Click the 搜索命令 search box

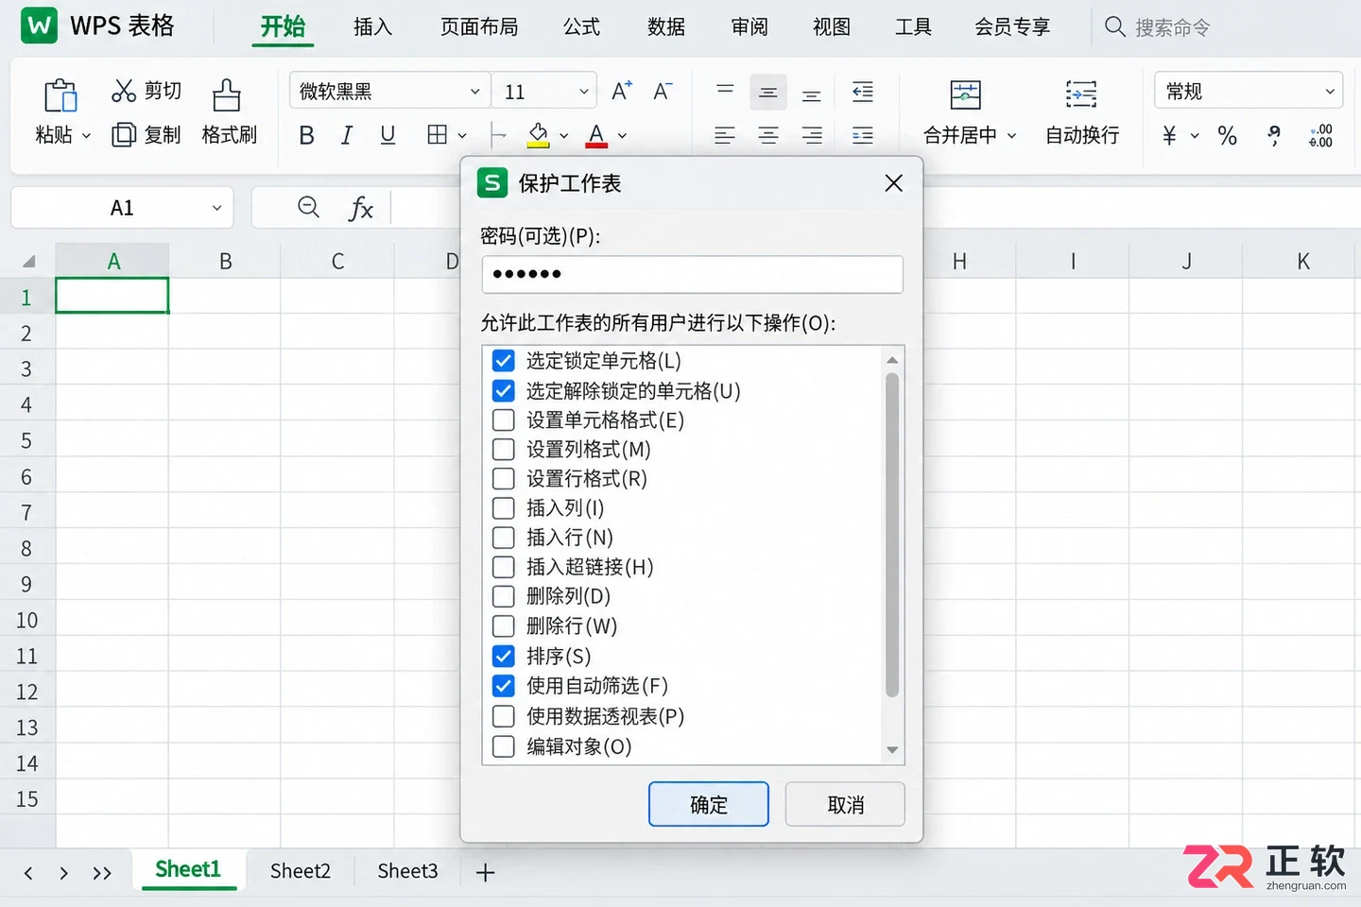tap(1172, 27)
